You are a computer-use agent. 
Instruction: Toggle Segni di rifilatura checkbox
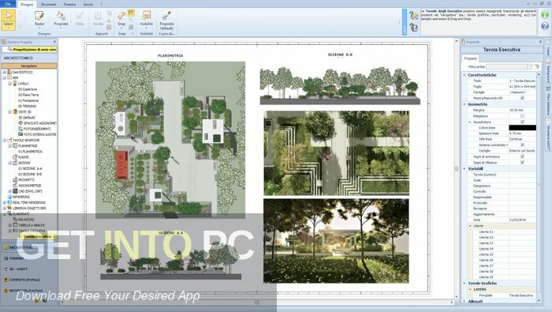point(522,163)
